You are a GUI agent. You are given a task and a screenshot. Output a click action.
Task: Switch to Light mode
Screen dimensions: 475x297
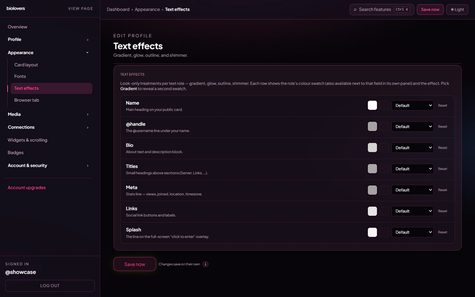457,10
